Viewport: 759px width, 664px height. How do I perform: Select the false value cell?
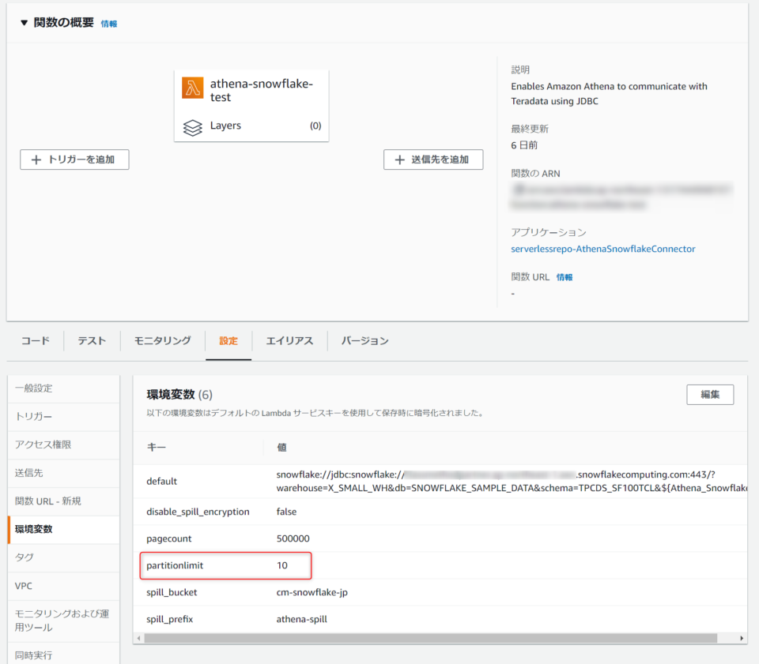(286, 512)
